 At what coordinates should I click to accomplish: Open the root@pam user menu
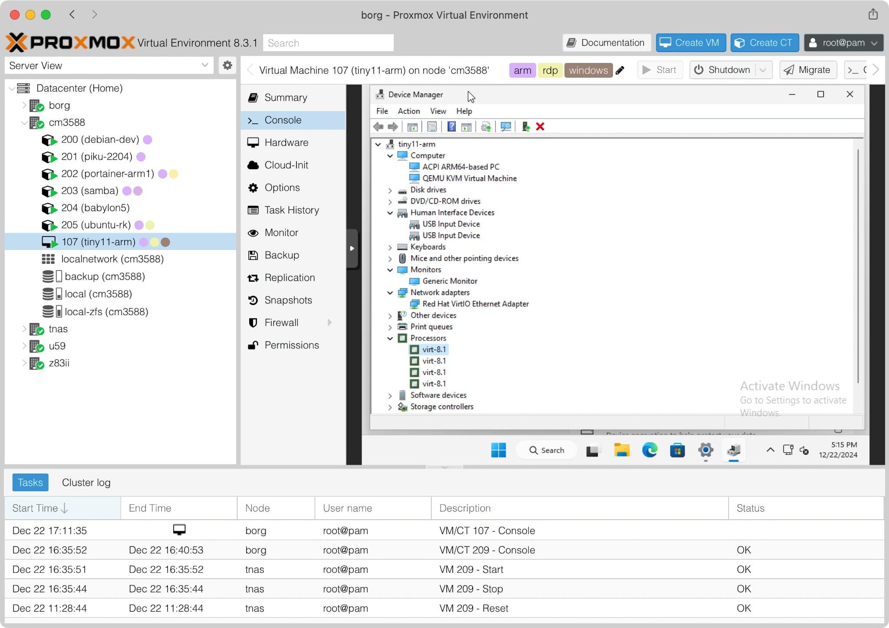[843, 43]
